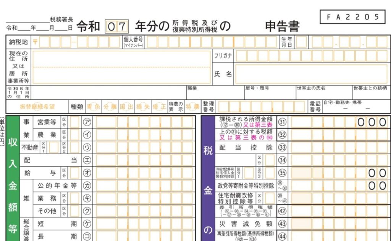Focus the 個人番号 (マイナンバー) field

tap(212, 42)
